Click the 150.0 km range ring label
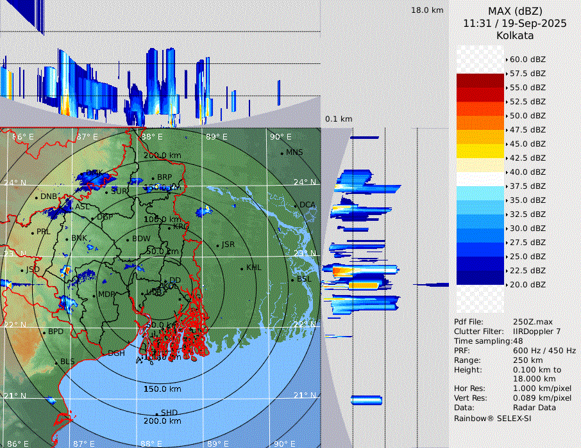 pyautogui.click(x=162, y=389)
